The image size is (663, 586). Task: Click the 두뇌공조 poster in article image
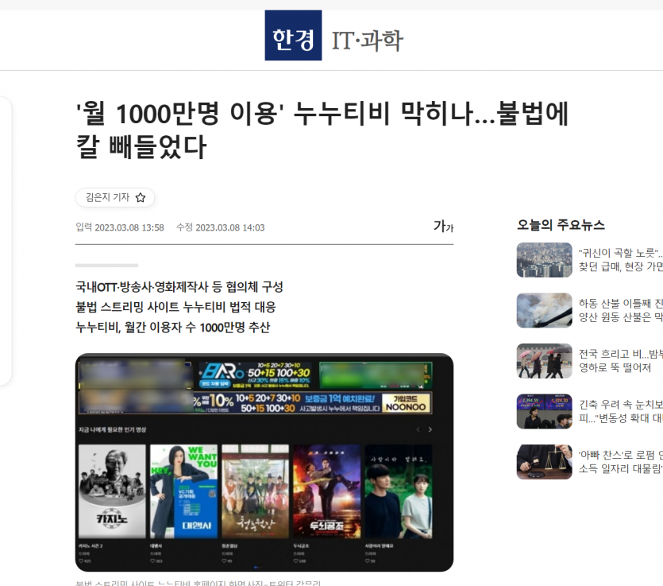[x=327, y=491]
